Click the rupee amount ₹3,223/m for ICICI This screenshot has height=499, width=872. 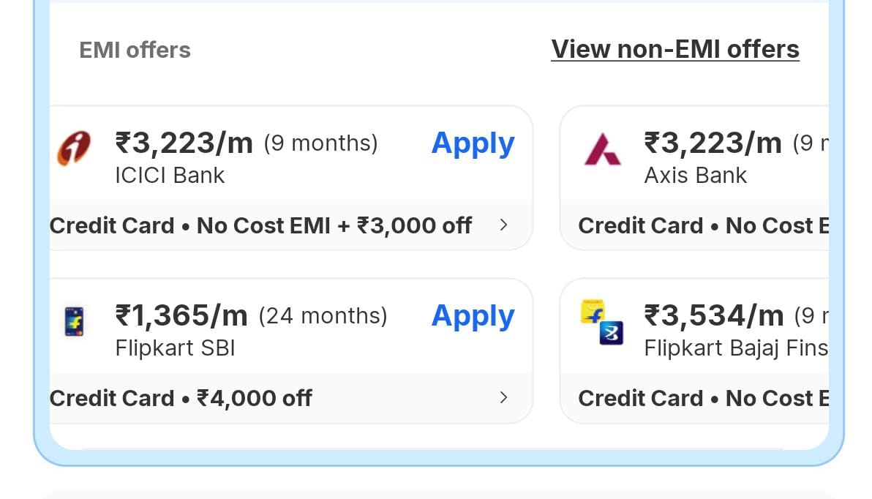pyautogui.click(x=184, y=143)
